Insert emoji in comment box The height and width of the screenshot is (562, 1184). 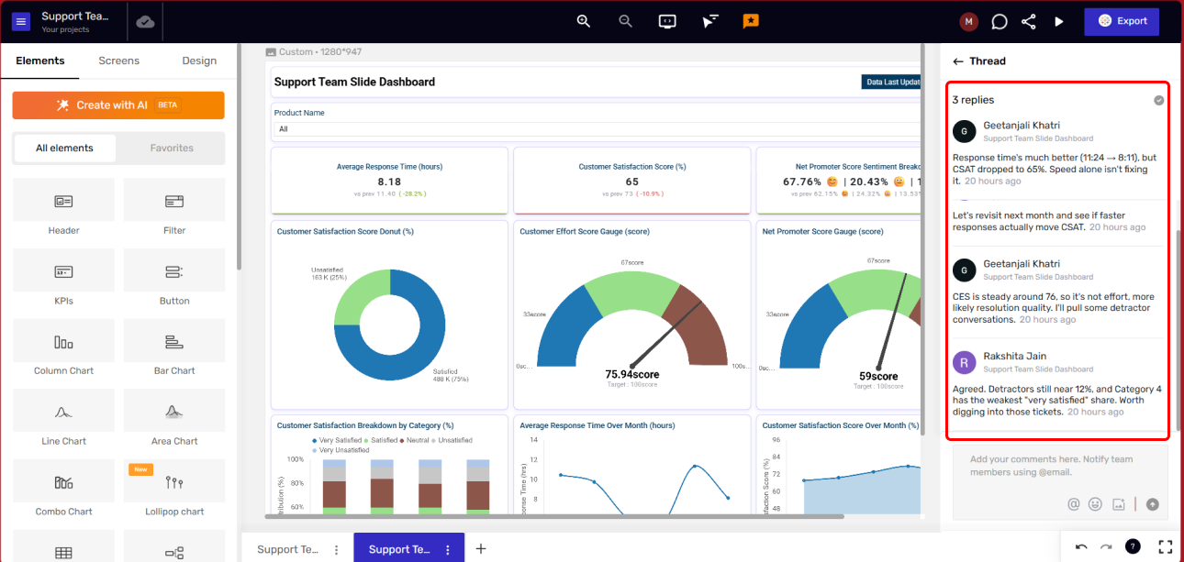click(1095, 503)
